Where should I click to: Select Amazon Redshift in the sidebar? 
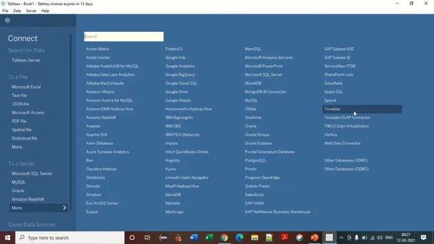click(28, 199)
